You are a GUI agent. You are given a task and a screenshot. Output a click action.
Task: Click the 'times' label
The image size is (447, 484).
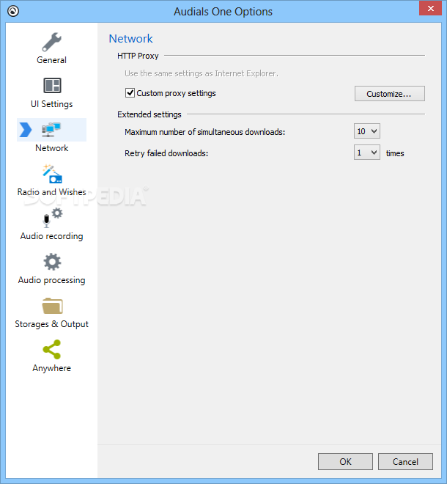395,153
